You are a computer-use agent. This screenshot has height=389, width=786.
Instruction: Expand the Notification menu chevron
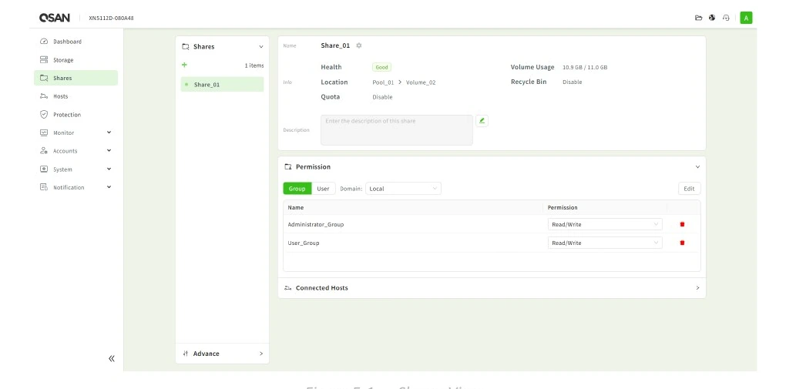click(109, 187)
